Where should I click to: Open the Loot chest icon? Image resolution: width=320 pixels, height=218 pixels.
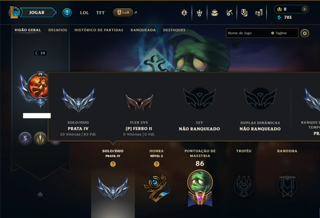(244, 13)
